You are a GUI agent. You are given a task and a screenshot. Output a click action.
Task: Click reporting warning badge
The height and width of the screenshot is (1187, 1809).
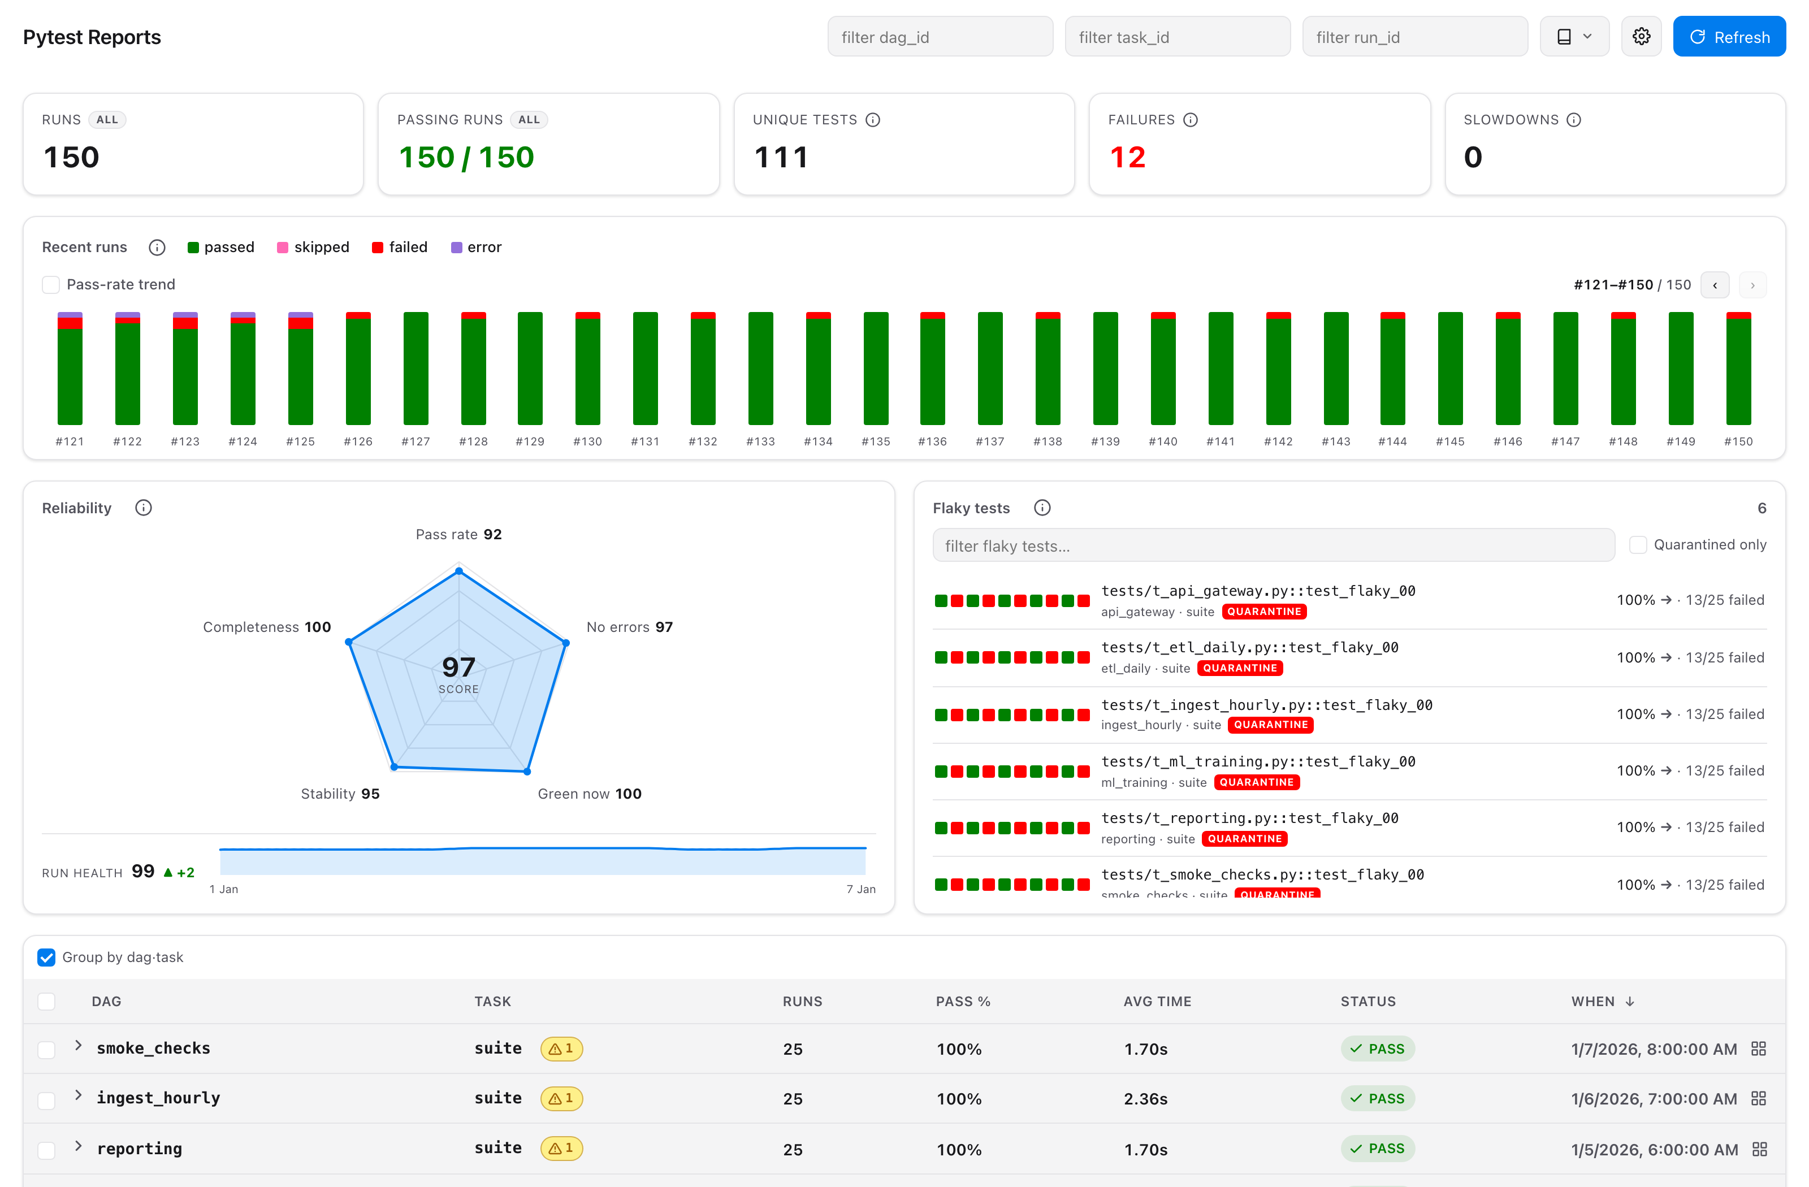coord(561,1148)
